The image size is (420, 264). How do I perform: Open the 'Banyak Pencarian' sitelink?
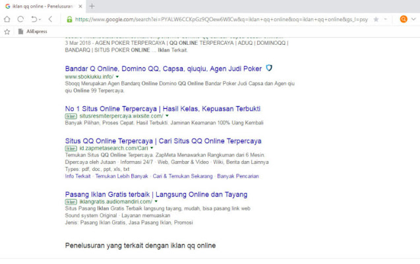[x=238, y=176]
